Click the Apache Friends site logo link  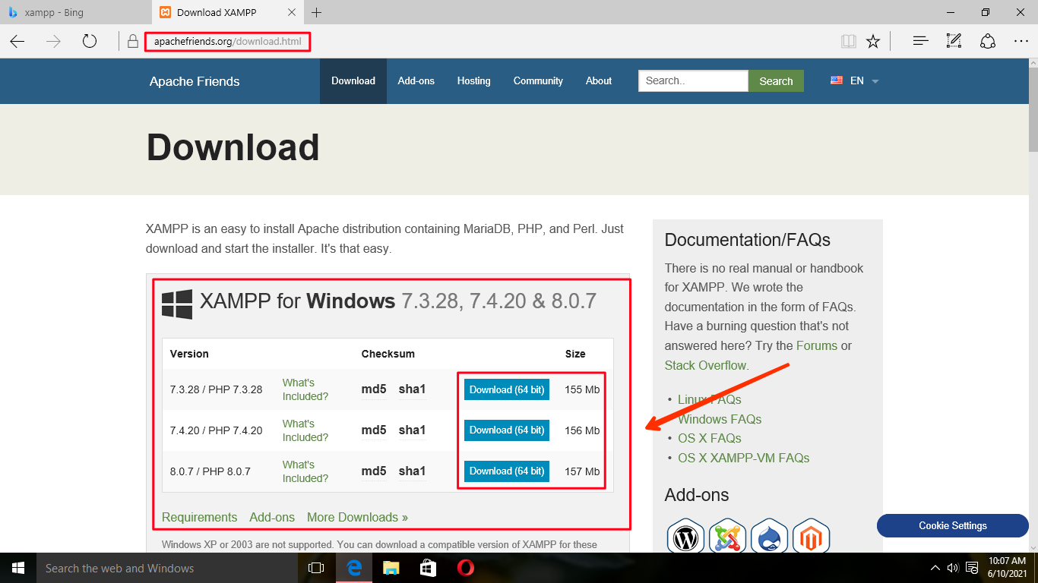click(195, 81)
